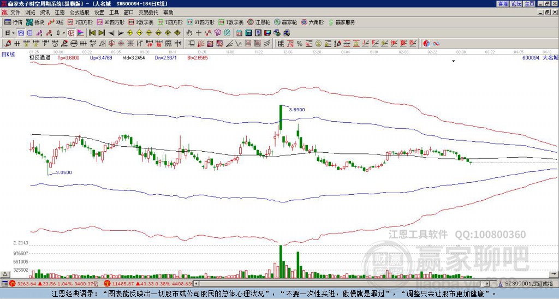Select the red fan lines tool
This screenshot has height=299, width=559.
coord(201,44)
